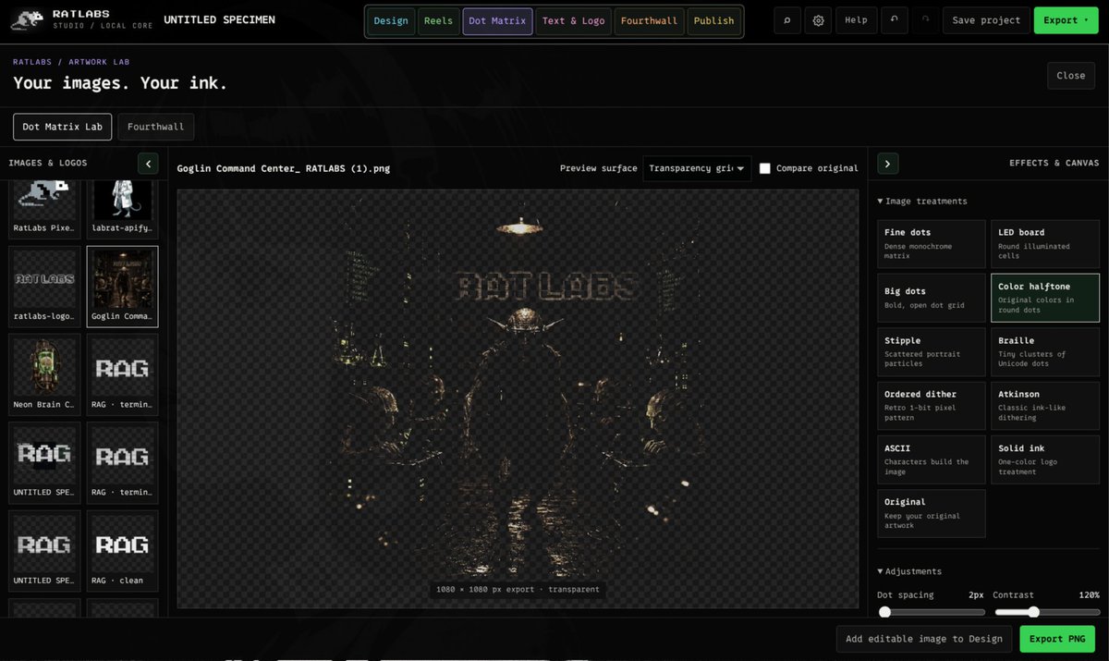Close the Artwork Lab

coord(1071,76)
